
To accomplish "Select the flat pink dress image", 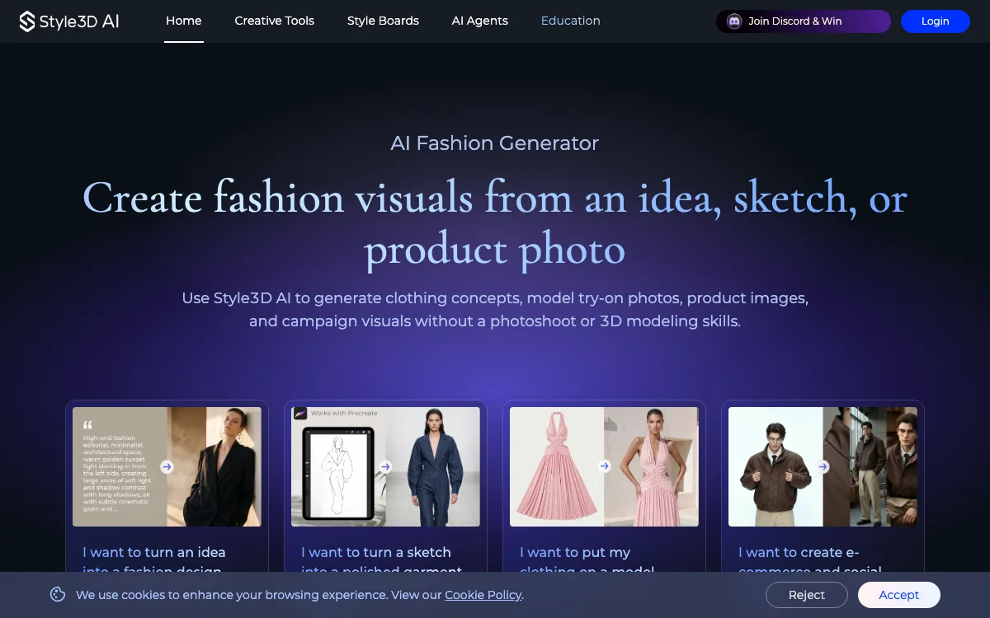I will (x=557, y=466).
